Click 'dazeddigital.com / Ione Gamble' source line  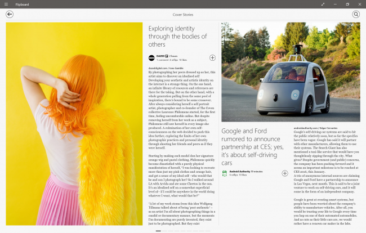click(x=166, y=68)
